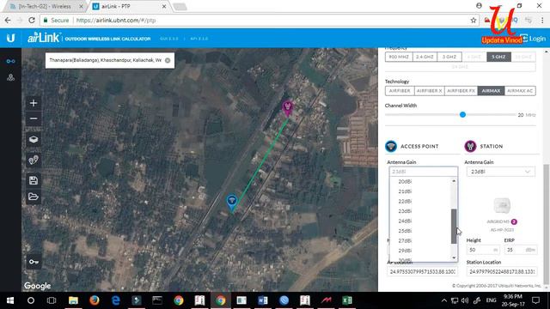
Task: Reload the browser page
Action: [x=32, y=21]
